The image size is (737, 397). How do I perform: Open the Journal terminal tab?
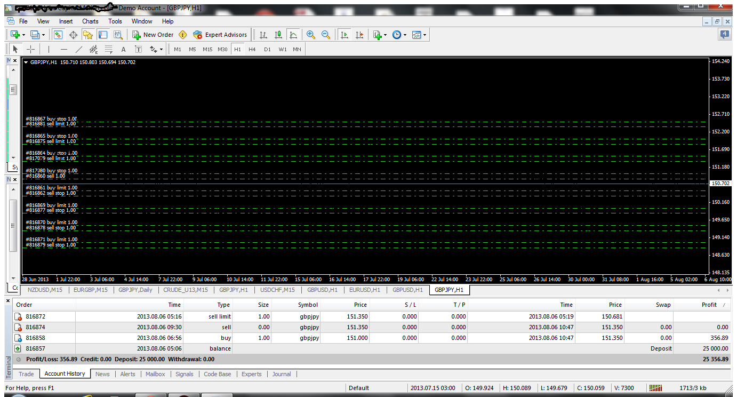point(282,374)
